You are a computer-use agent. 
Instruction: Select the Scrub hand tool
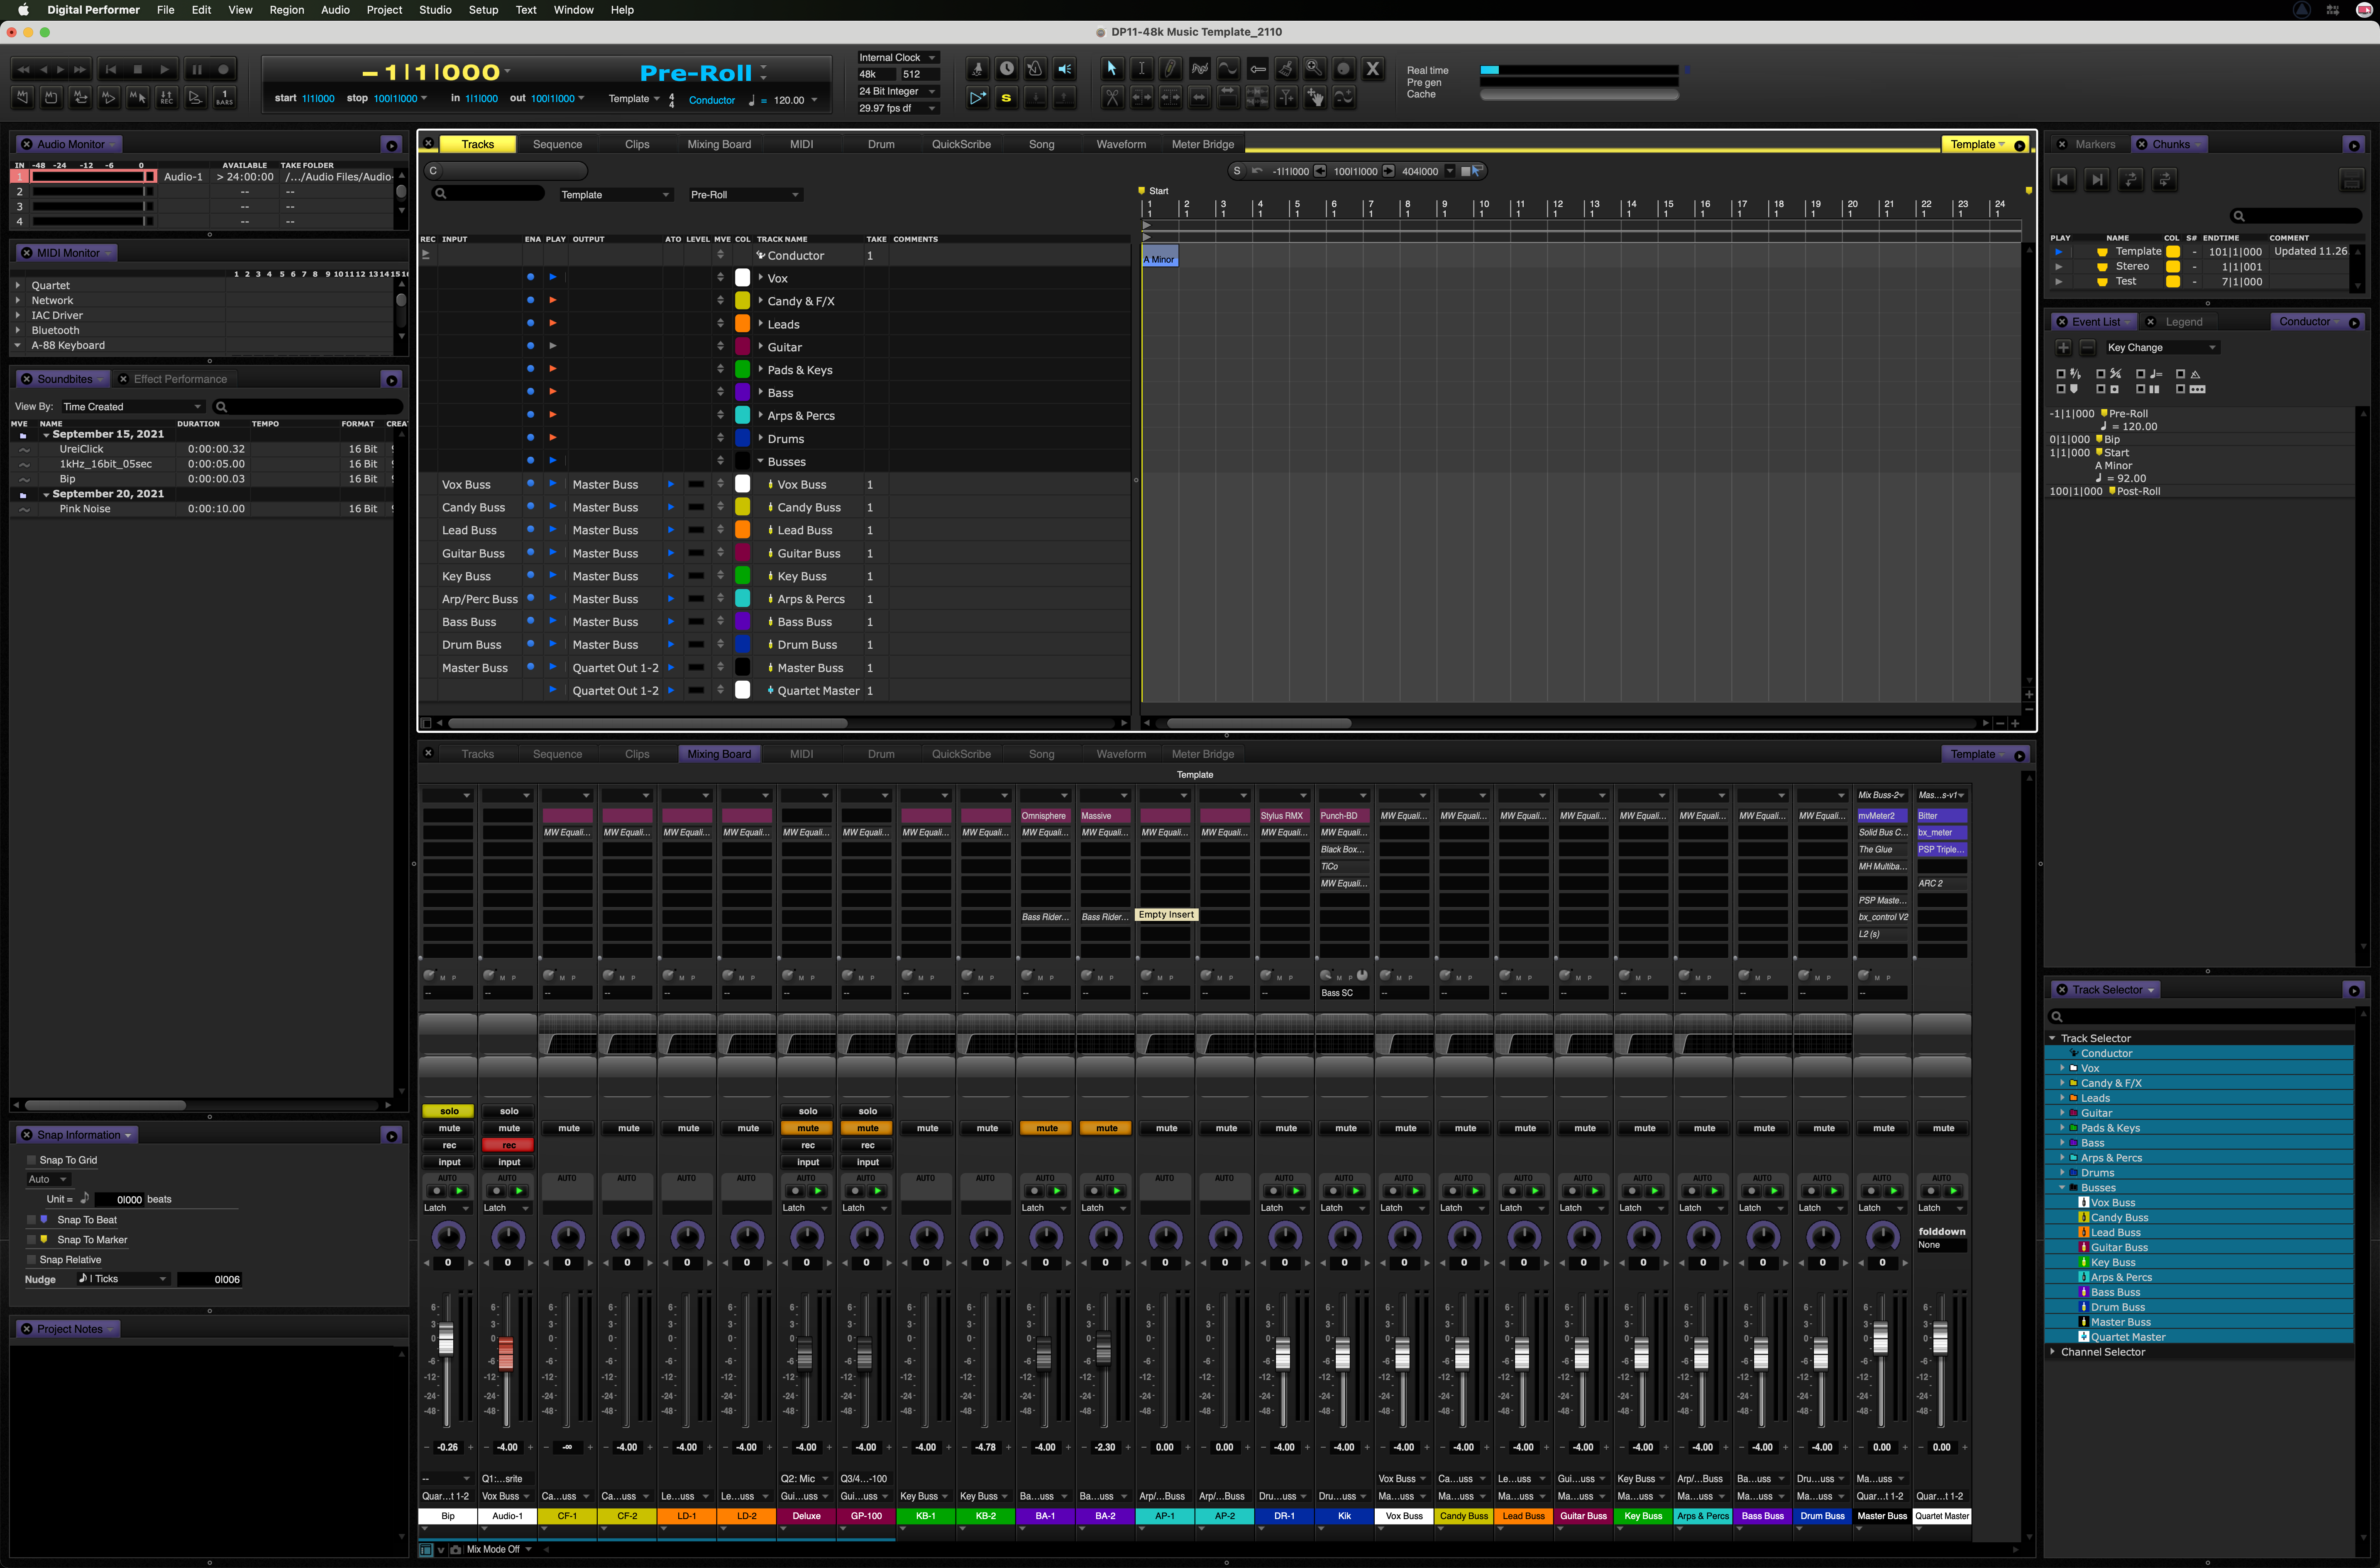coord(1315,98)
